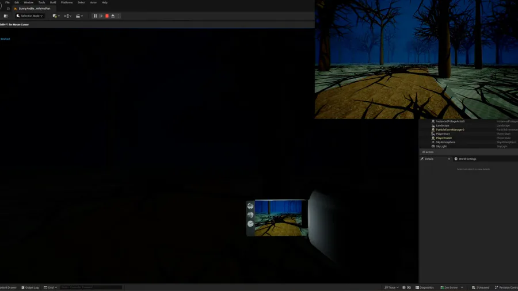Open the Help menu
Viewport: 518px width, 291px height.
click(x=104, y=2)
